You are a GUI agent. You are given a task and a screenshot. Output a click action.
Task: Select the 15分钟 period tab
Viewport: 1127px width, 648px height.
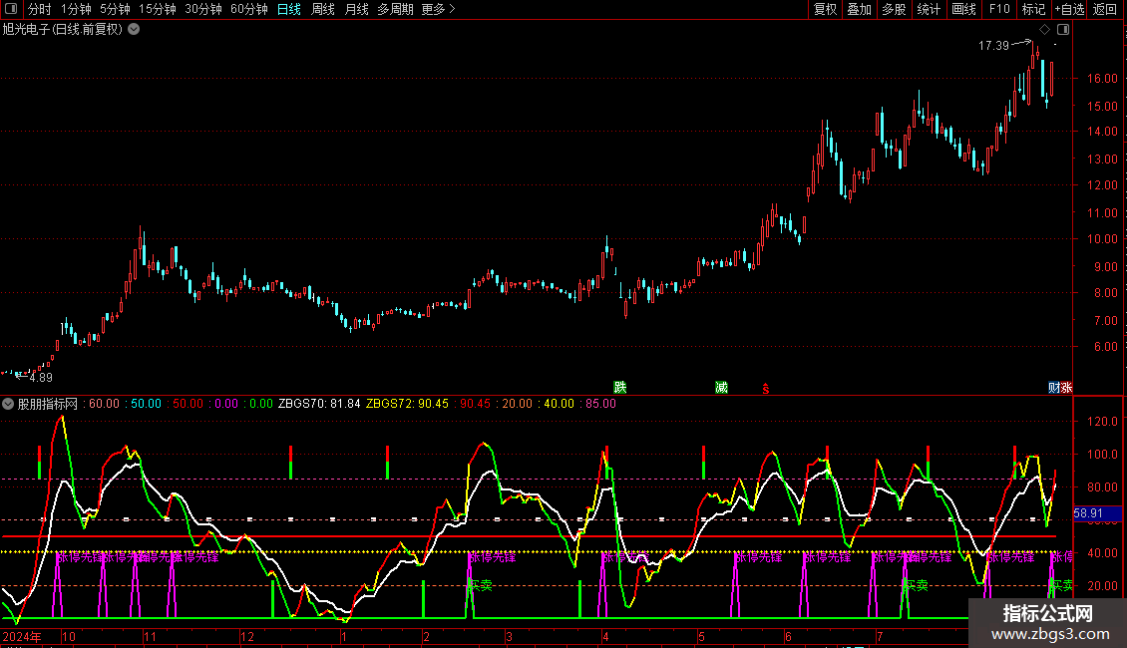(x=158, y=9)
